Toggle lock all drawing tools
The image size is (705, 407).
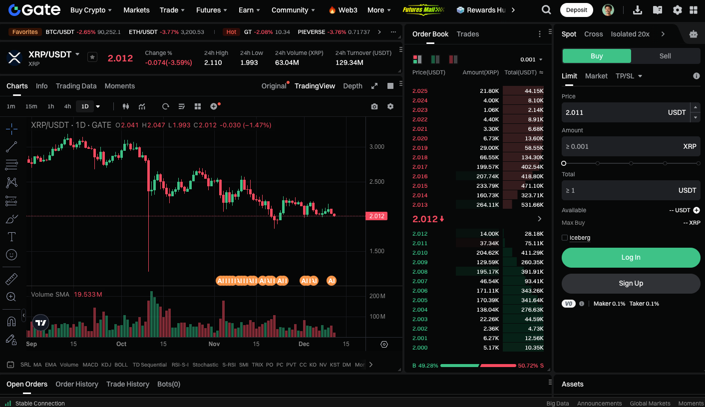pyautogui.click(x=11, y=340)
